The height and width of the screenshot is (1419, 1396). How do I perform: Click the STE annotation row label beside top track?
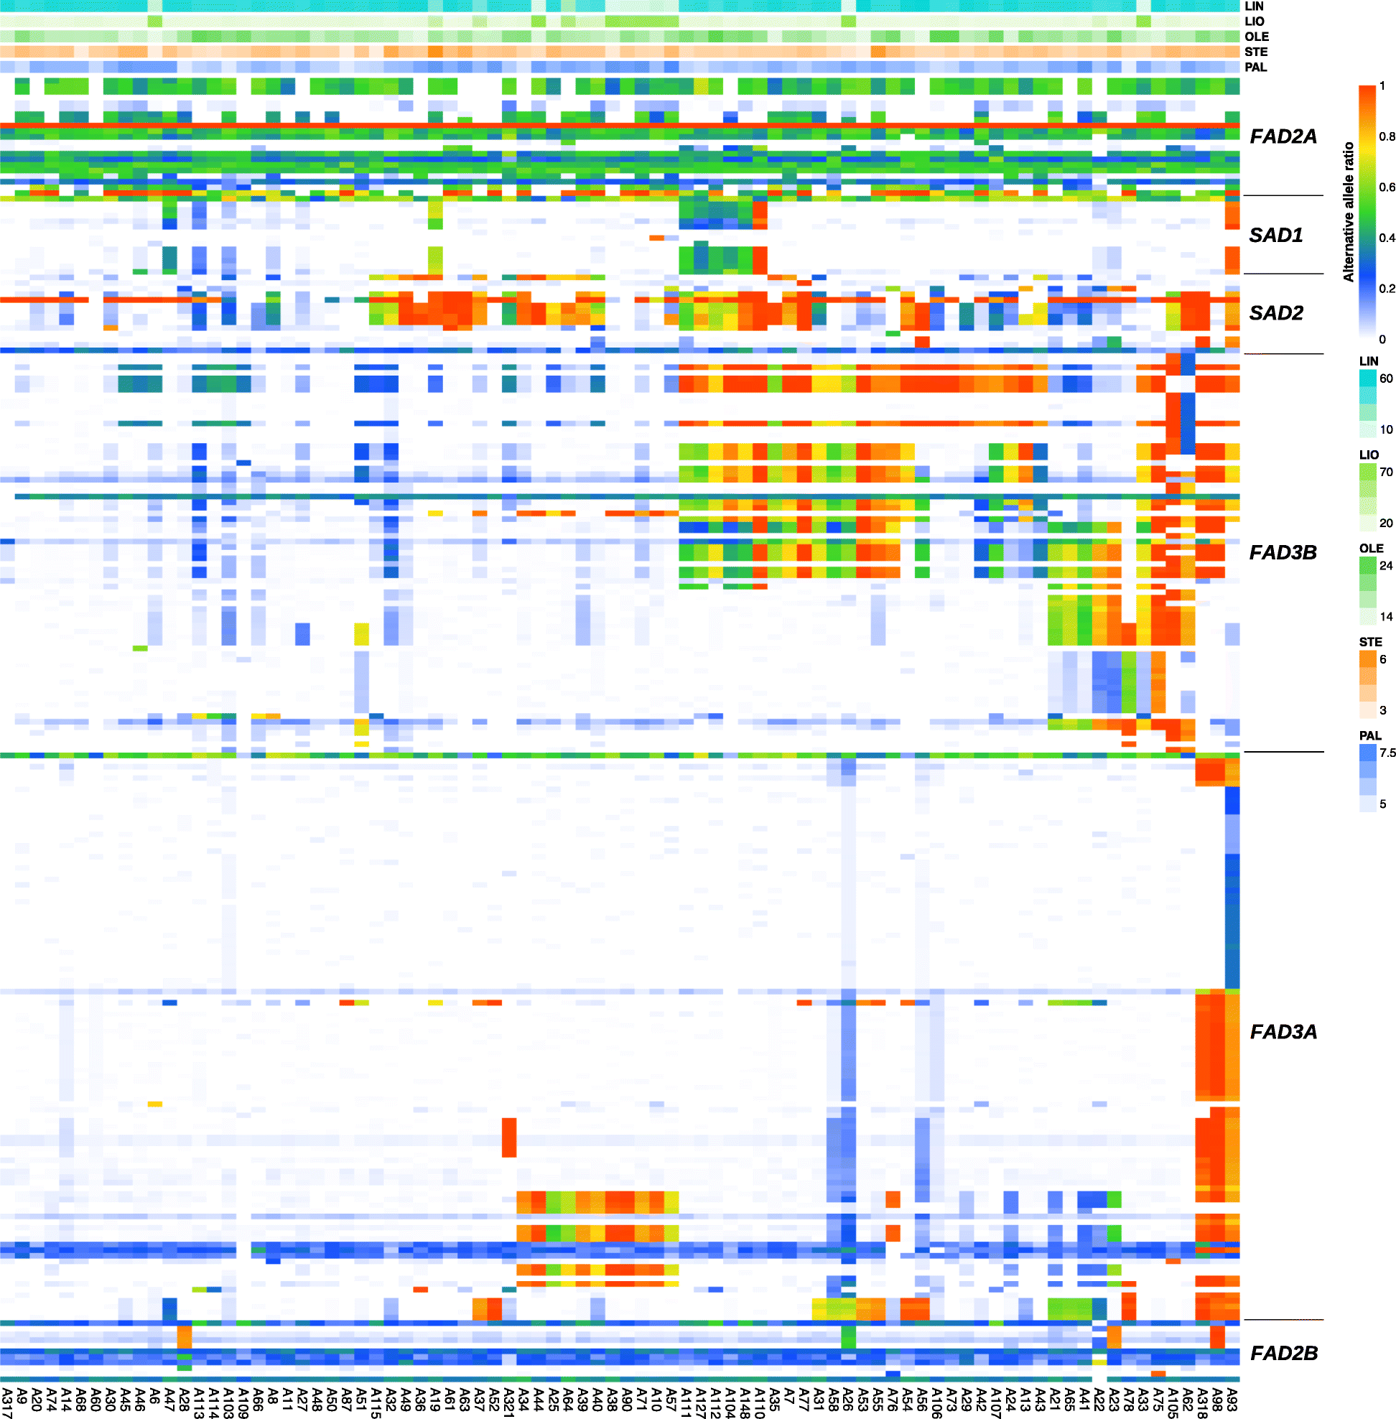coord(1256,52)
